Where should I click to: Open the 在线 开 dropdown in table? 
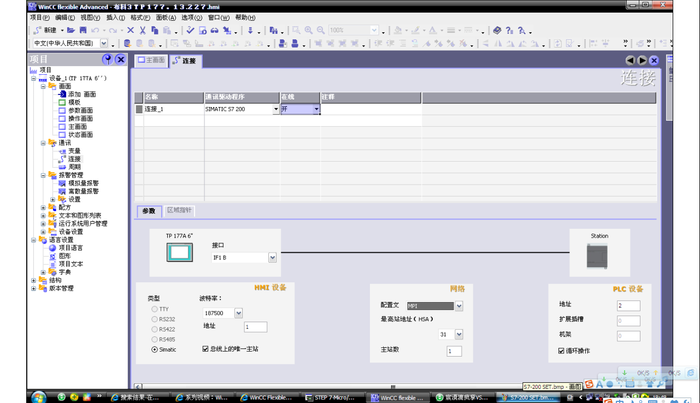pyautogui.click(x=316, y=109)
